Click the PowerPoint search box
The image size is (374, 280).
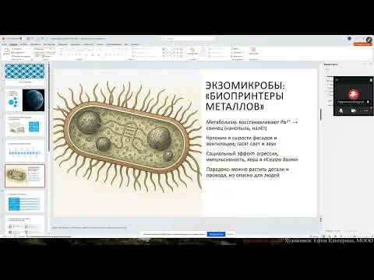click(188, 38)
